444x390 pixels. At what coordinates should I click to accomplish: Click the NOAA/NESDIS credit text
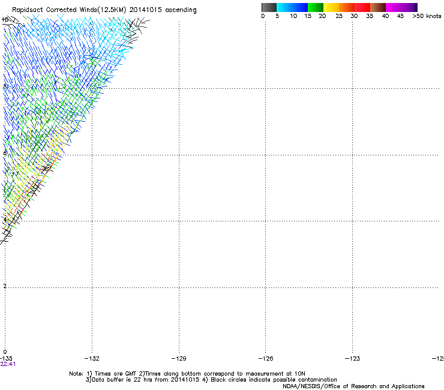pyautogui.click(x=353, y=386)
